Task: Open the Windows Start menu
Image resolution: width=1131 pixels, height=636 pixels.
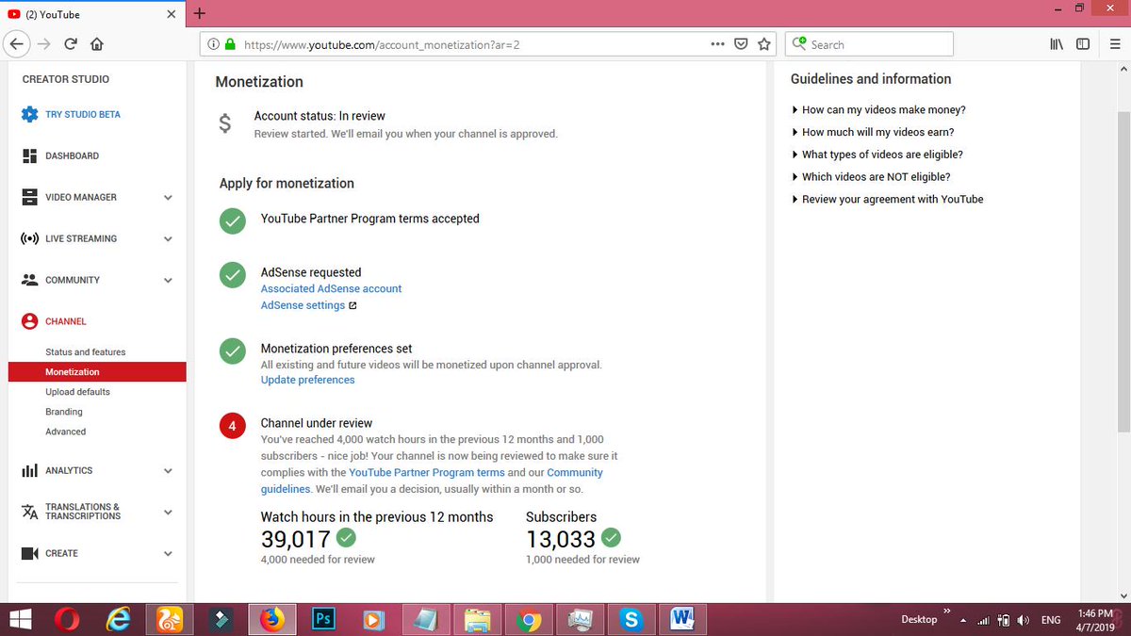Action: click(20, 619)
